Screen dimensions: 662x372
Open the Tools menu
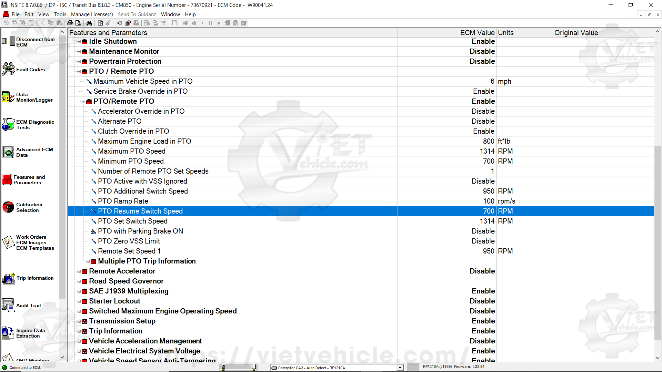coord(60,14)
